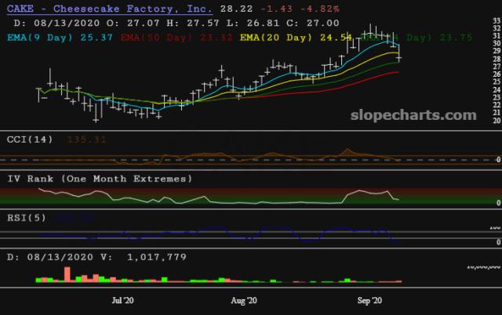Click the Sep '20 date axis label
The image size is (502, 315).
[x=368, y=300]
